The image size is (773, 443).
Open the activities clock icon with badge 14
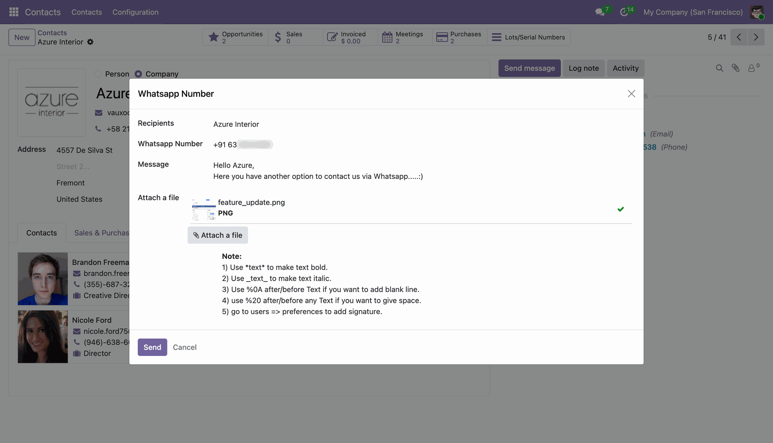click(x=624, y=12)
